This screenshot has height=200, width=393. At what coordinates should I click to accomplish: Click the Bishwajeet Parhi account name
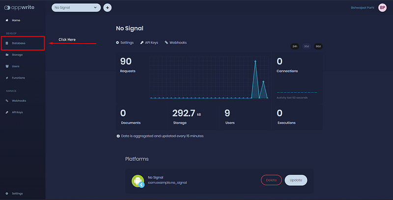363,8
